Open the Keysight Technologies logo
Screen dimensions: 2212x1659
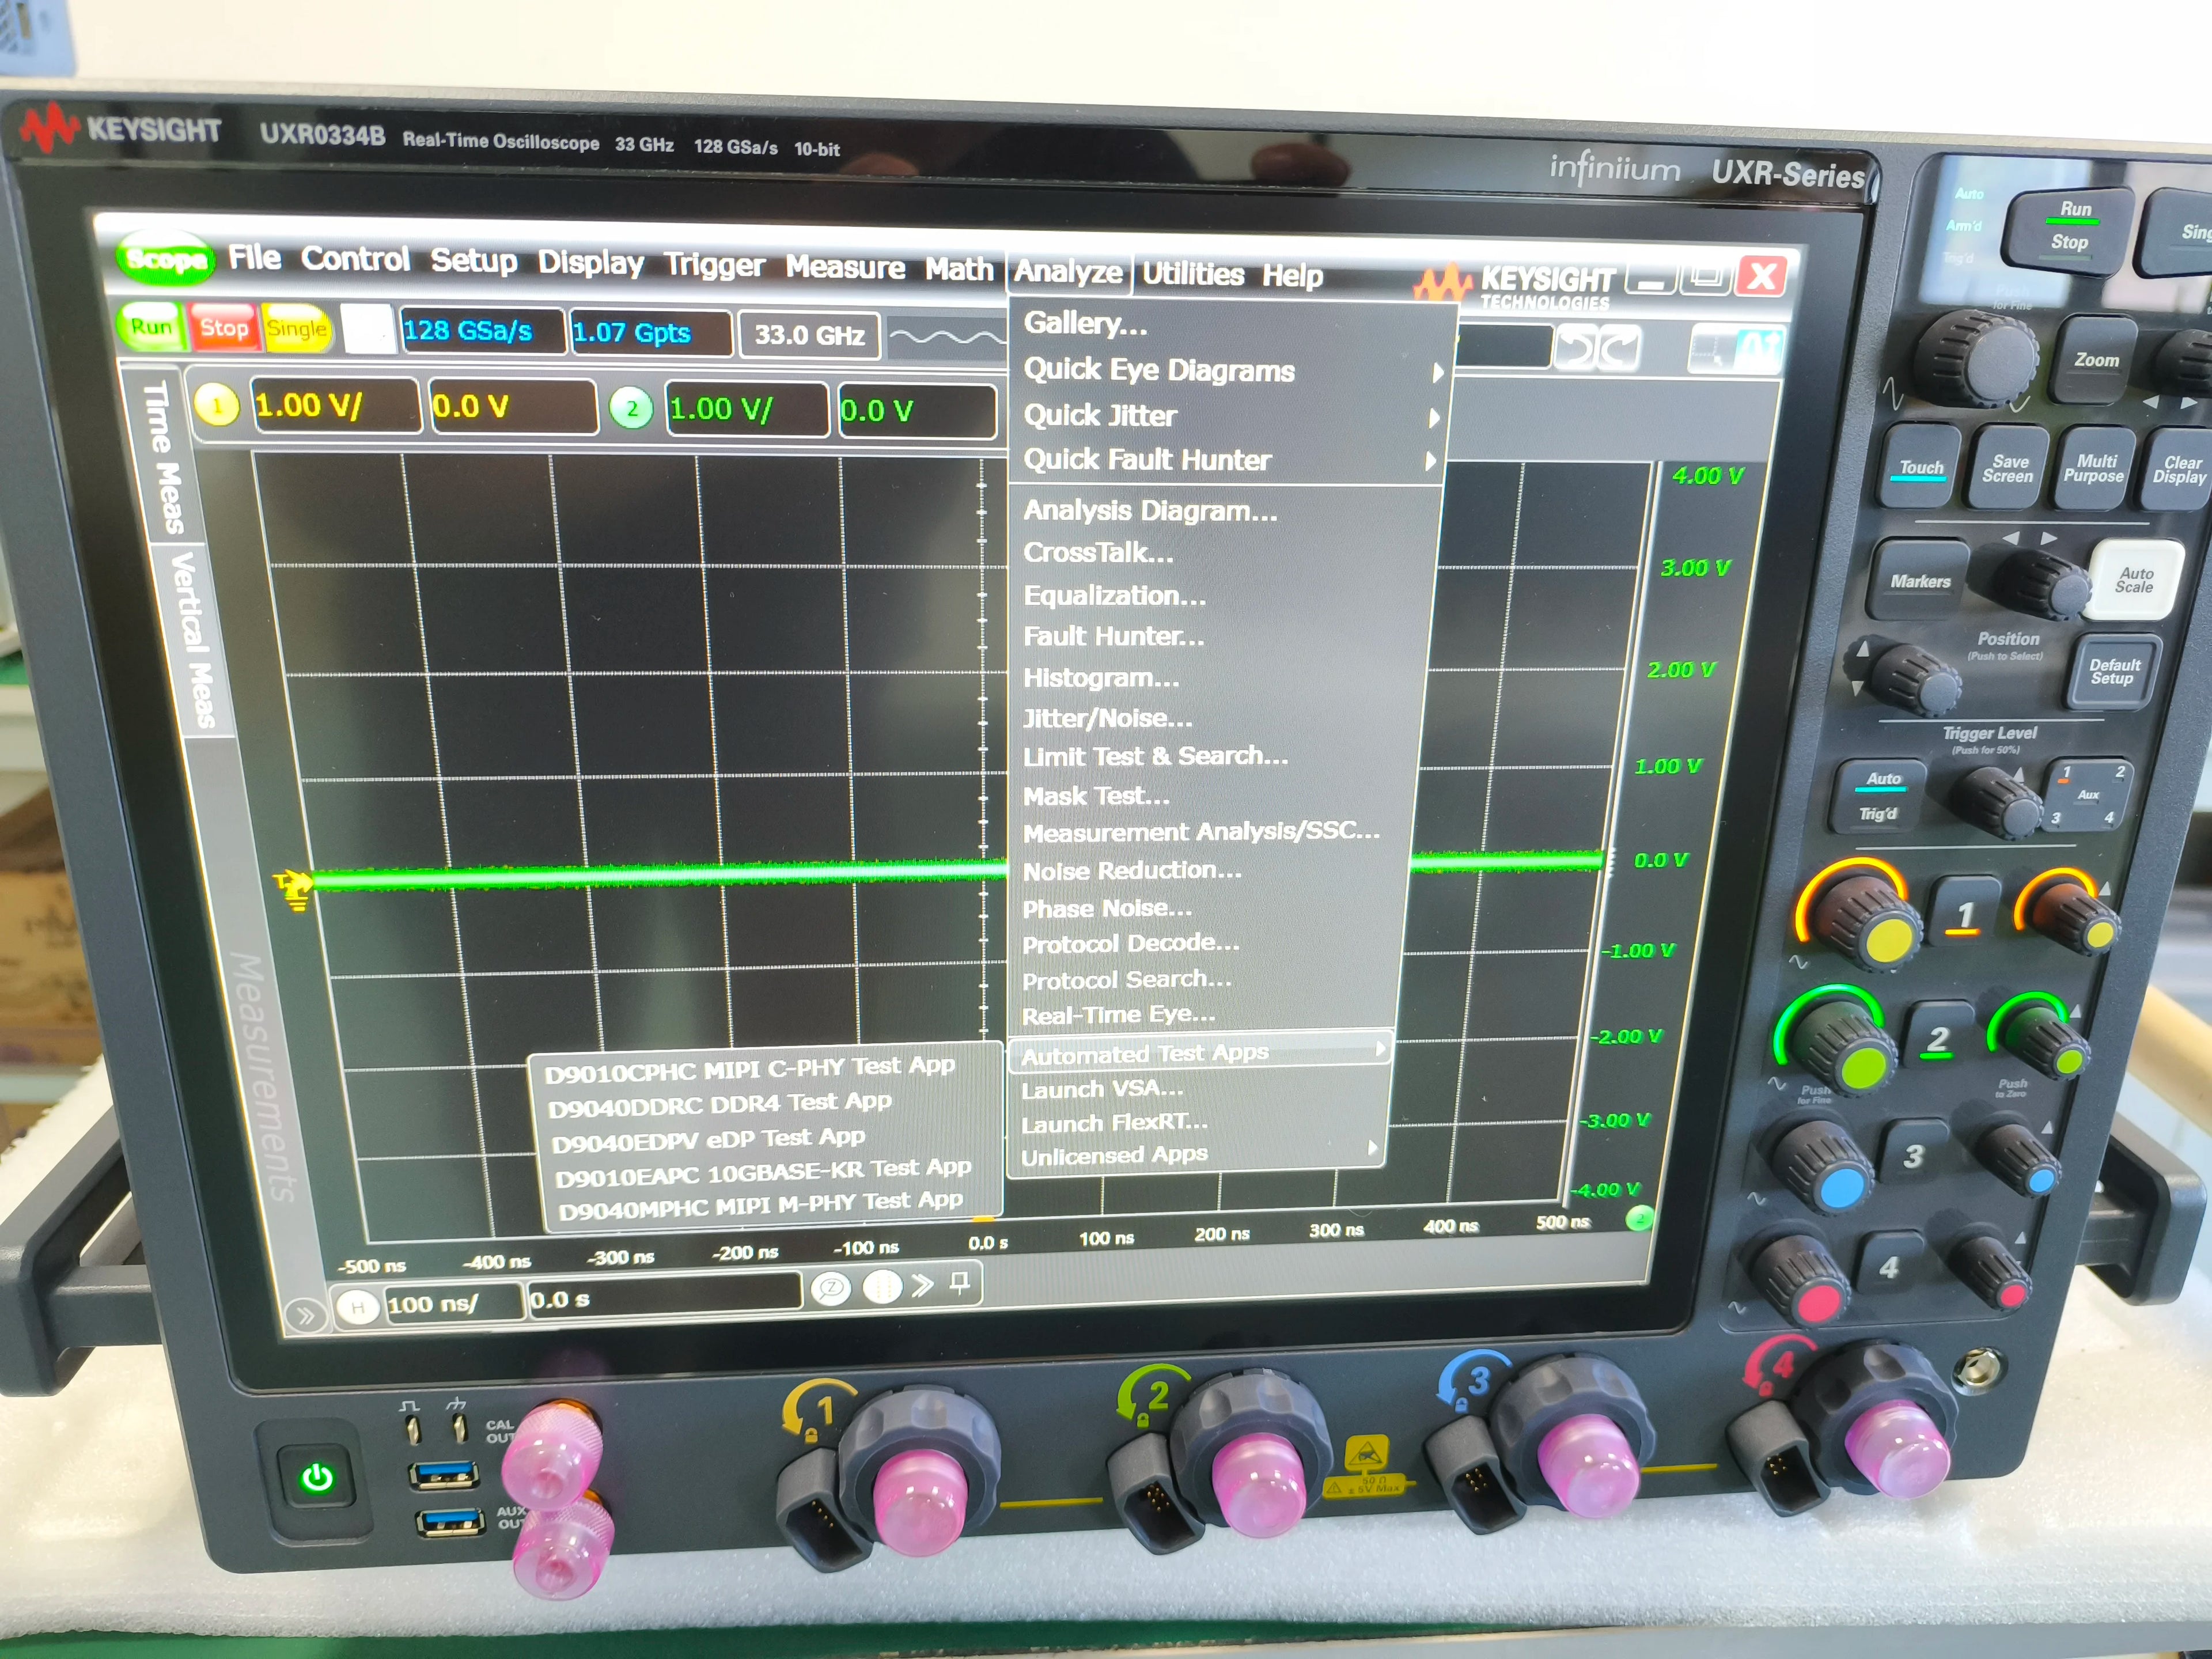1514,286
